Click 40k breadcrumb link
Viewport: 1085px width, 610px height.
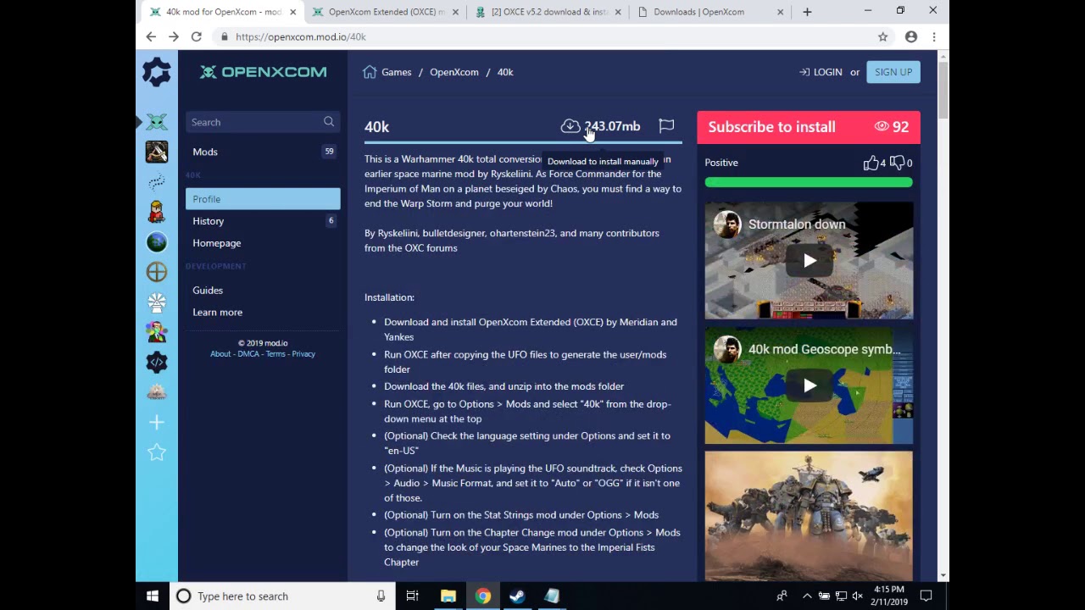pos(505,72)
